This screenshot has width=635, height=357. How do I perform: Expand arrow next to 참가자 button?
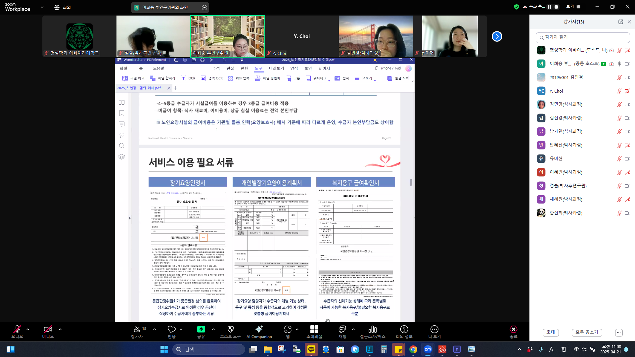click(x=155, y=329)
